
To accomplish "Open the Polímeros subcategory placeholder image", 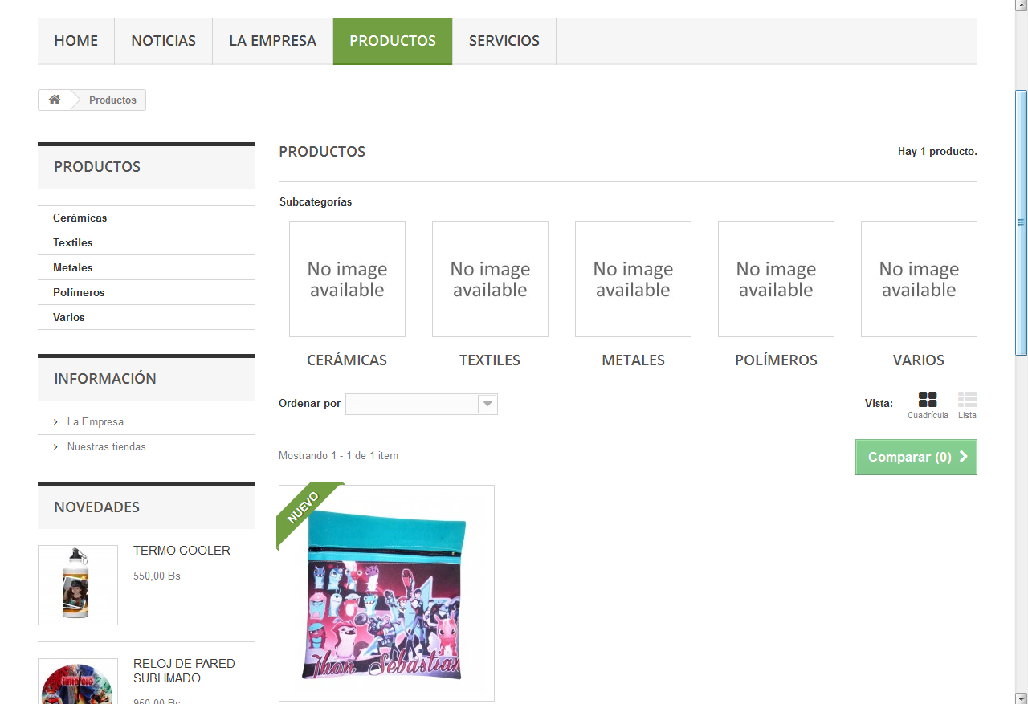I will point(776,279).
